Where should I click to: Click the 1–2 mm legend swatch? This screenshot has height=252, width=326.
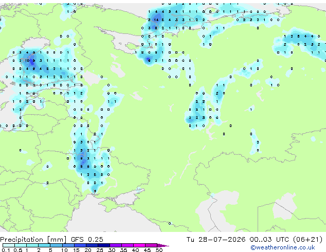[x=32, y=245]
